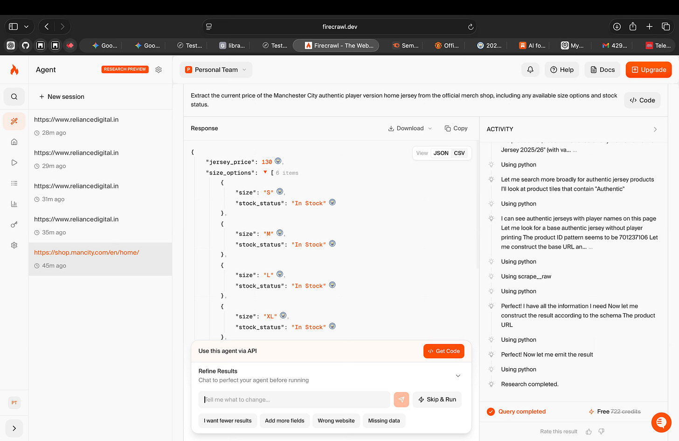The image size is (679, 441).
Task: Open pinned GitHub tab
Action: tap(26, 45)
